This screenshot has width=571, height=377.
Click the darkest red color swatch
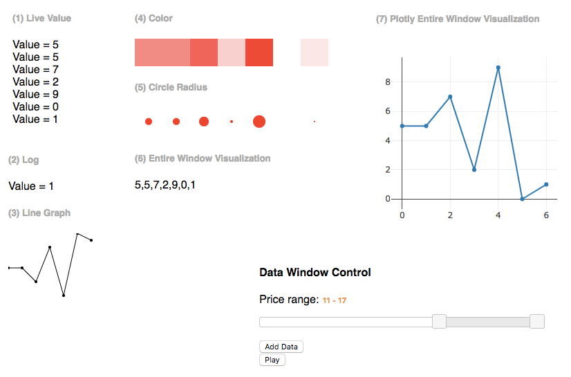259,52
